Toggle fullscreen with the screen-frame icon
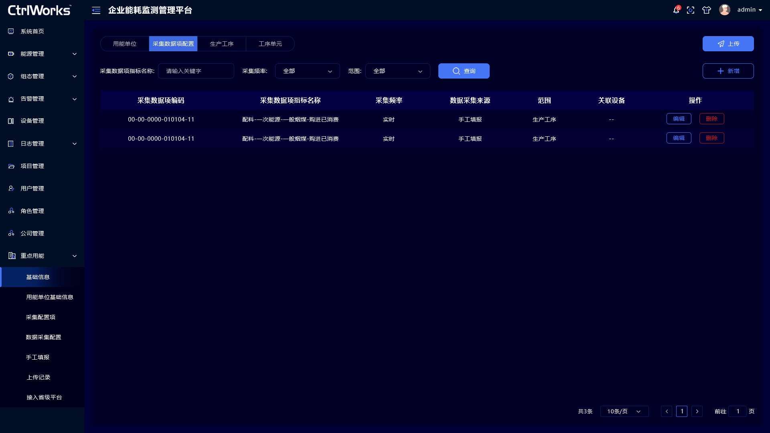Image resolution: width=770 pixels, height=433 pixels. [691, 10]
